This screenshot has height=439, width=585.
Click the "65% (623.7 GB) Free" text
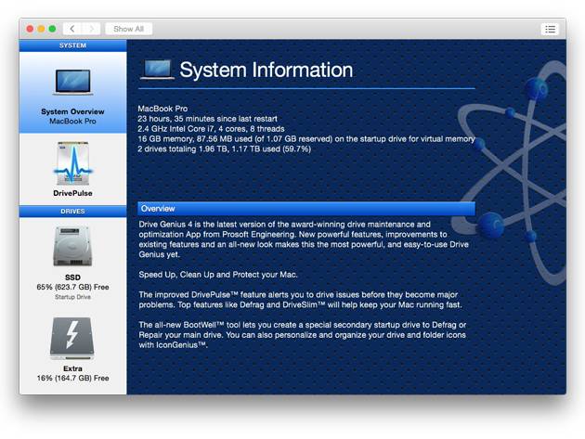point(72,287)
